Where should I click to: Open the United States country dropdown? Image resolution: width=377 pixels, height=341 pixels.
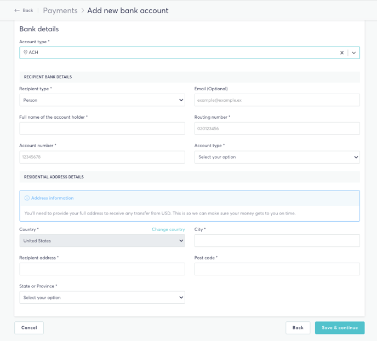coord(102,241)
